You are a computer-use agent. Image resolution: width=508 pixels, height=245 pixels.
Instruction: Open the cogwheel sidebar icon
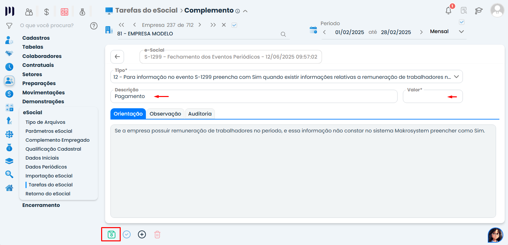(x=9, y=134)
